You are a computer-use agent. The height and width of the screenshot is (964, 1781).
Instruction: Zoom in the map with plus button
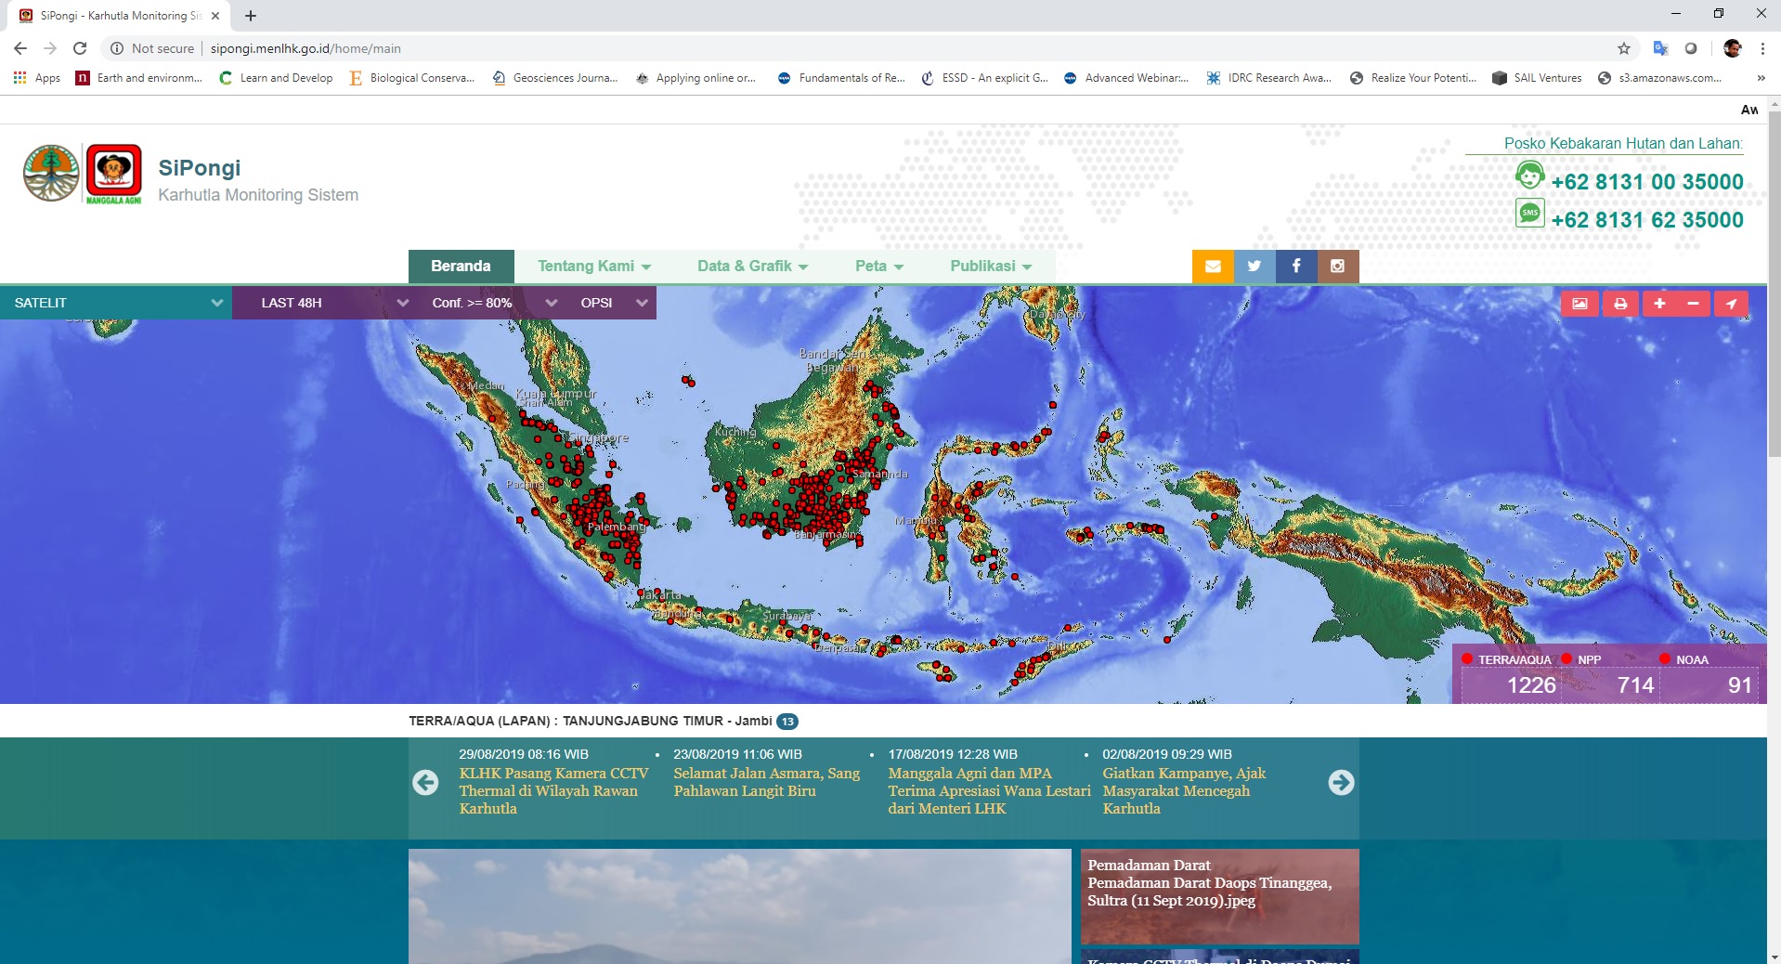1659,304
